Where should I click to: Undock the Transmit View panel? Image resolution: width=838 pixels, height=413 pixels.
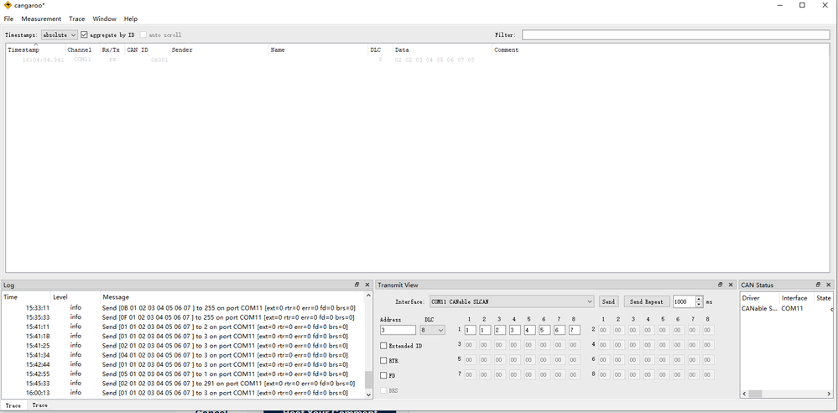coord(721,285)
